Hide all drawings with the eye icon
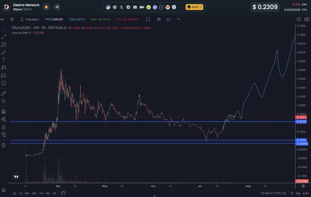Viewport: 311px width, 197px height. click(x=3, y=135)
